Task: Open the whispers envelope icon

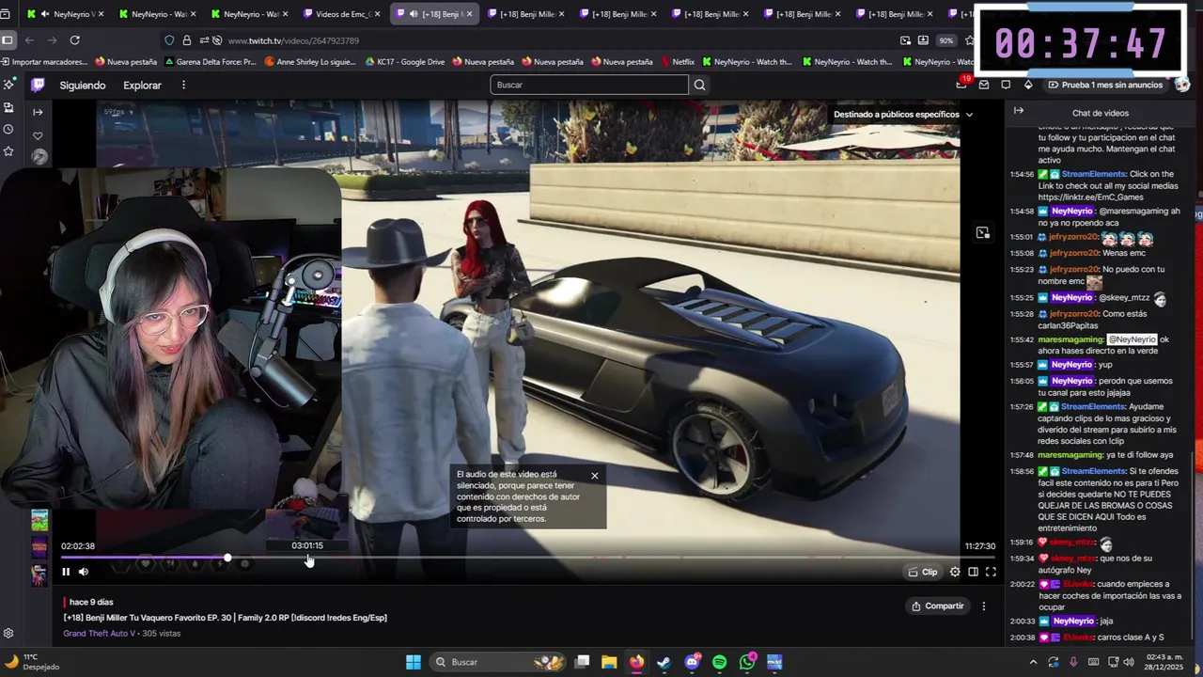Action: click(x=984, y=85)
